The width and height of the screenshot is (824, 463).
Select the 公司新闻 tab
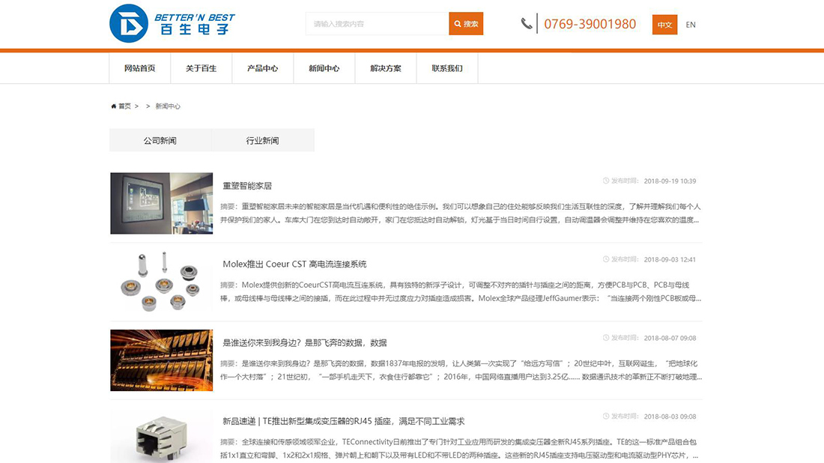[160, 139]
